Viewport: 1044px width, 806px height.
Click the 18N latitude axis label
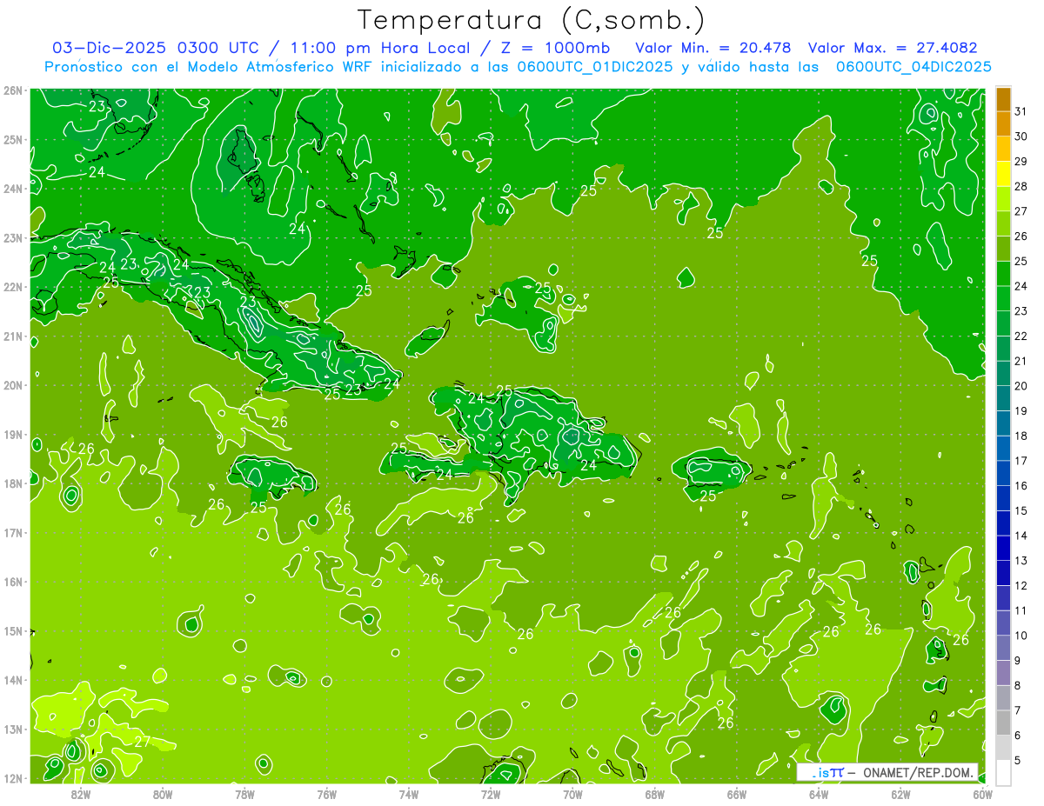coord(12,483)
